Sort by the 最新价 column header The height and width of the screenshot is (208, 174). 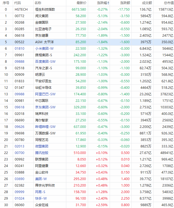82,3
